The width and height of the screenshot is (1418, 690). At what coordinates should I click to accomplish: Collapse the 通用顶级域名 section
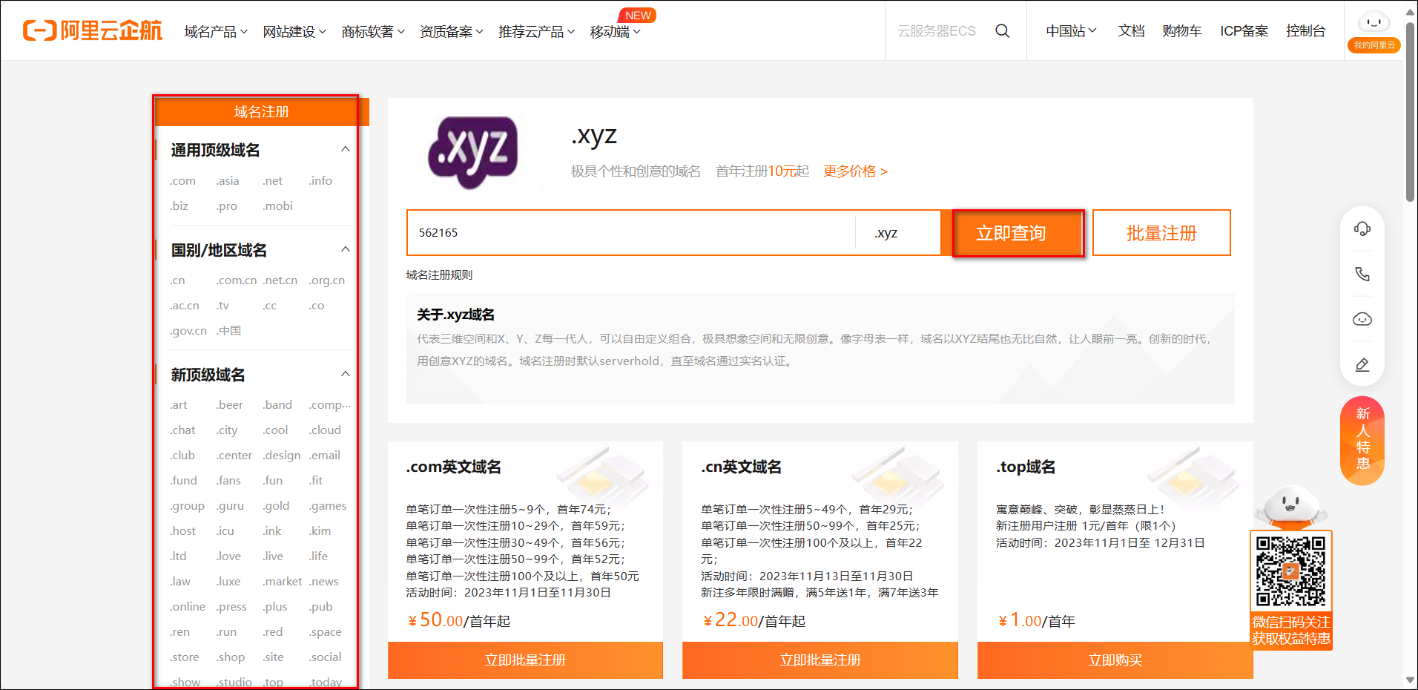pyautogui.click(x=345, y=149)
